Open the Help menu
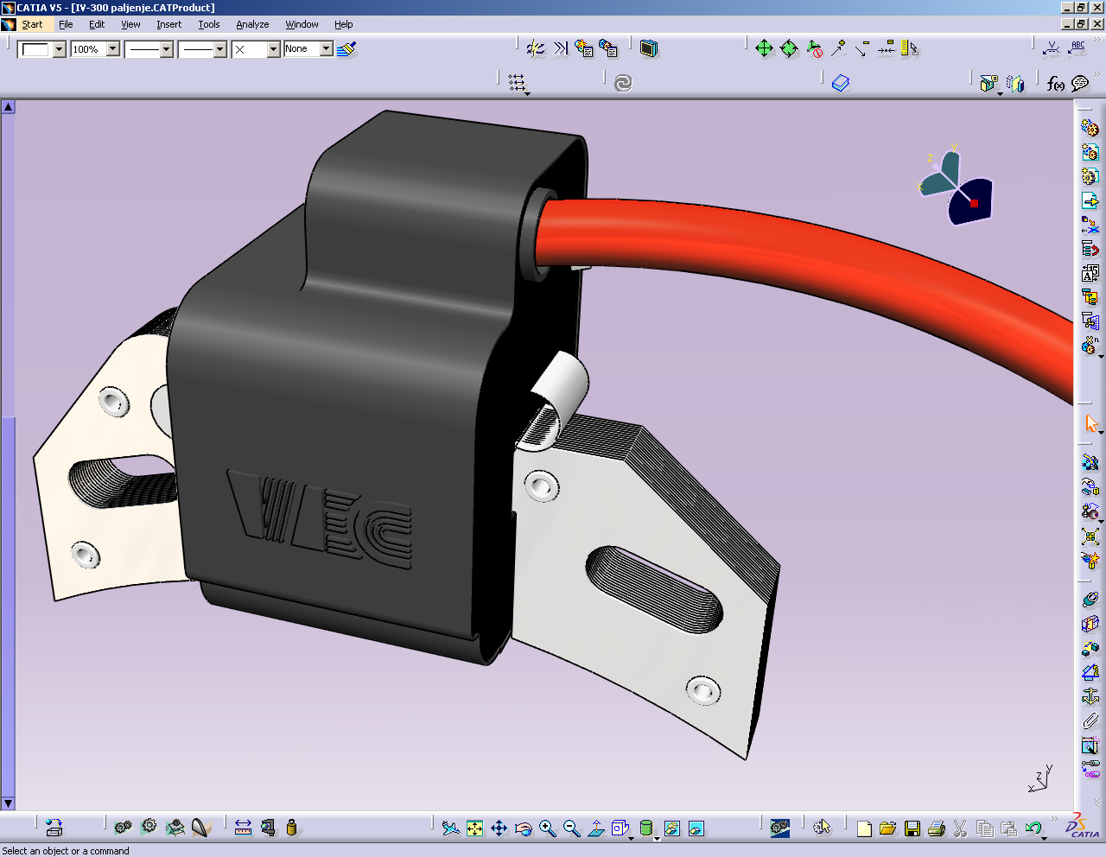Viewport: 1106px width, 857px height. (x=344, y=24)
